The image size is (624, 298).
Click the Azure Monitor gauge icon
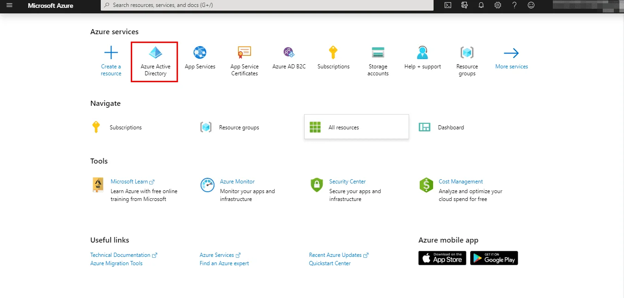coord(208,185)
